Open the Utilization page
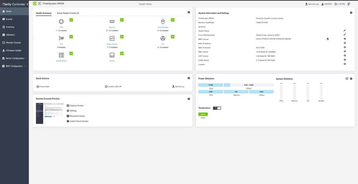 [14, 35]
